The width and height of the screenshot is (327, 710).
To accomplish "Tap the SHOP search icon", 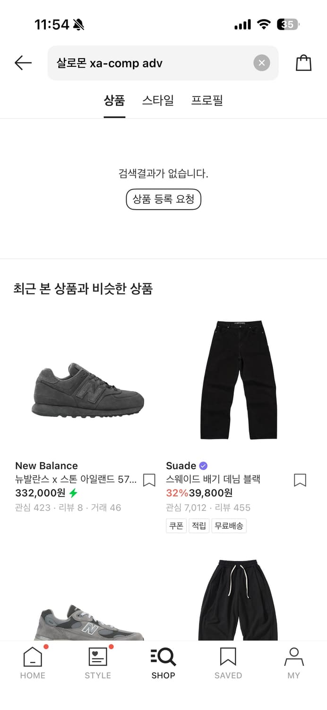I will tap(163, 662).
